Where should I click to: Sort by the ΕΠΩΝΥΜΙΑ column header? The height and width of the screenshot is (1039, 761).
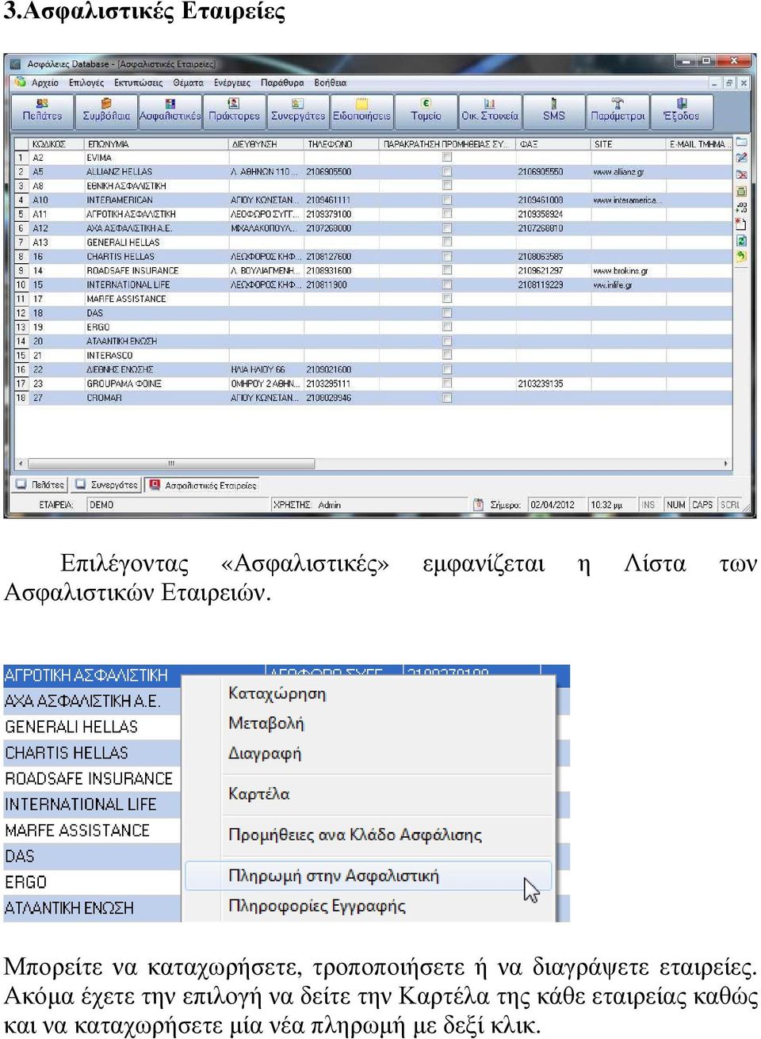coord(156,144)
